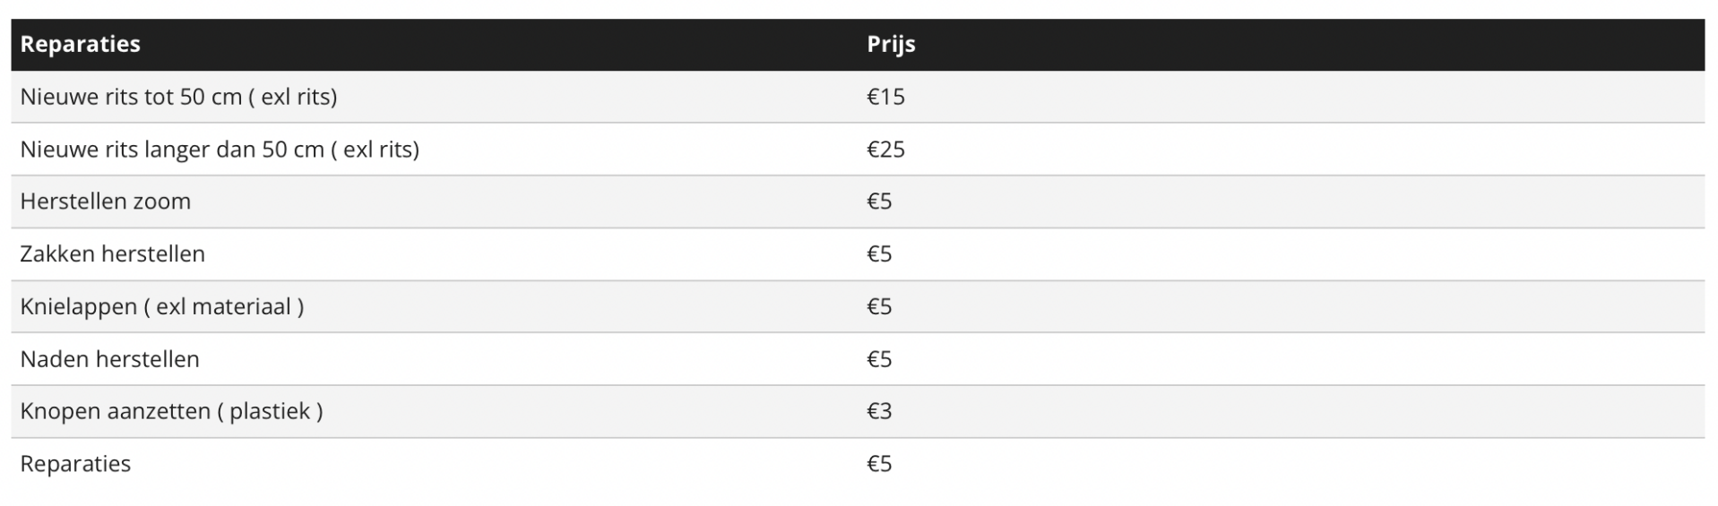Select 'Nieuwe rits langer dan 50 cm' label
The width and height of the screenshot is (1718, 506).
[x=172, y=149]
